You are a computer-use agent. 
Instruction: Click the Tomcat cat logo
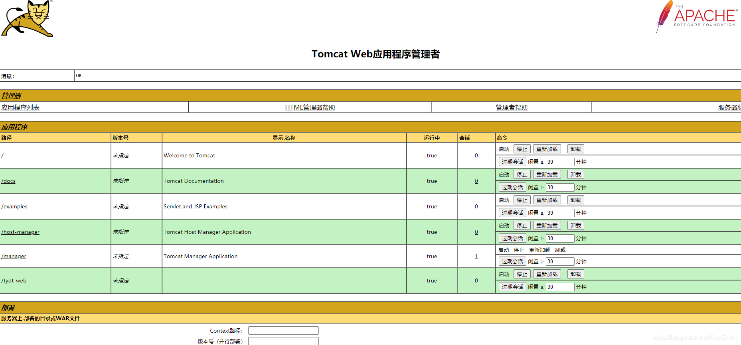tap(27, 18)
